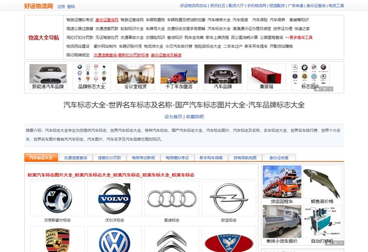This screenshot has width=368, height=252.
Task: Open the 交通违章查询-最新扣分罚款标准 link
Action: pyautogui.click(x=121, y=55)
